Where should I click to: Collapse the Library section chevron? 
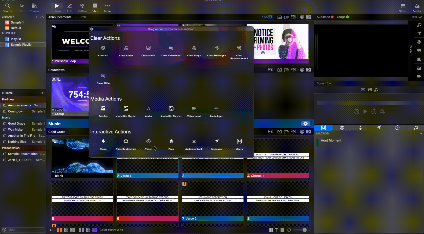point(42,17)
